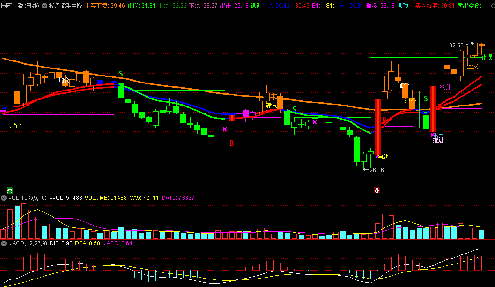495x287 pixels.
Task: Click the tall red candlestick above 出击
Action: pyautogui.click(x=433, y=109)
